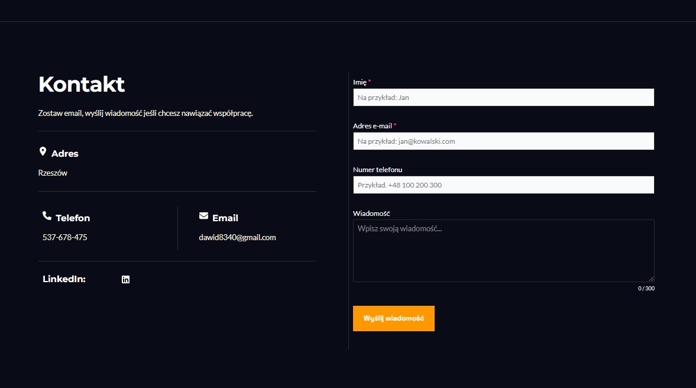This screenshot has height=388, width=696.
Task: Focus the Imię name input field
Action: click(x=503, y=98)
